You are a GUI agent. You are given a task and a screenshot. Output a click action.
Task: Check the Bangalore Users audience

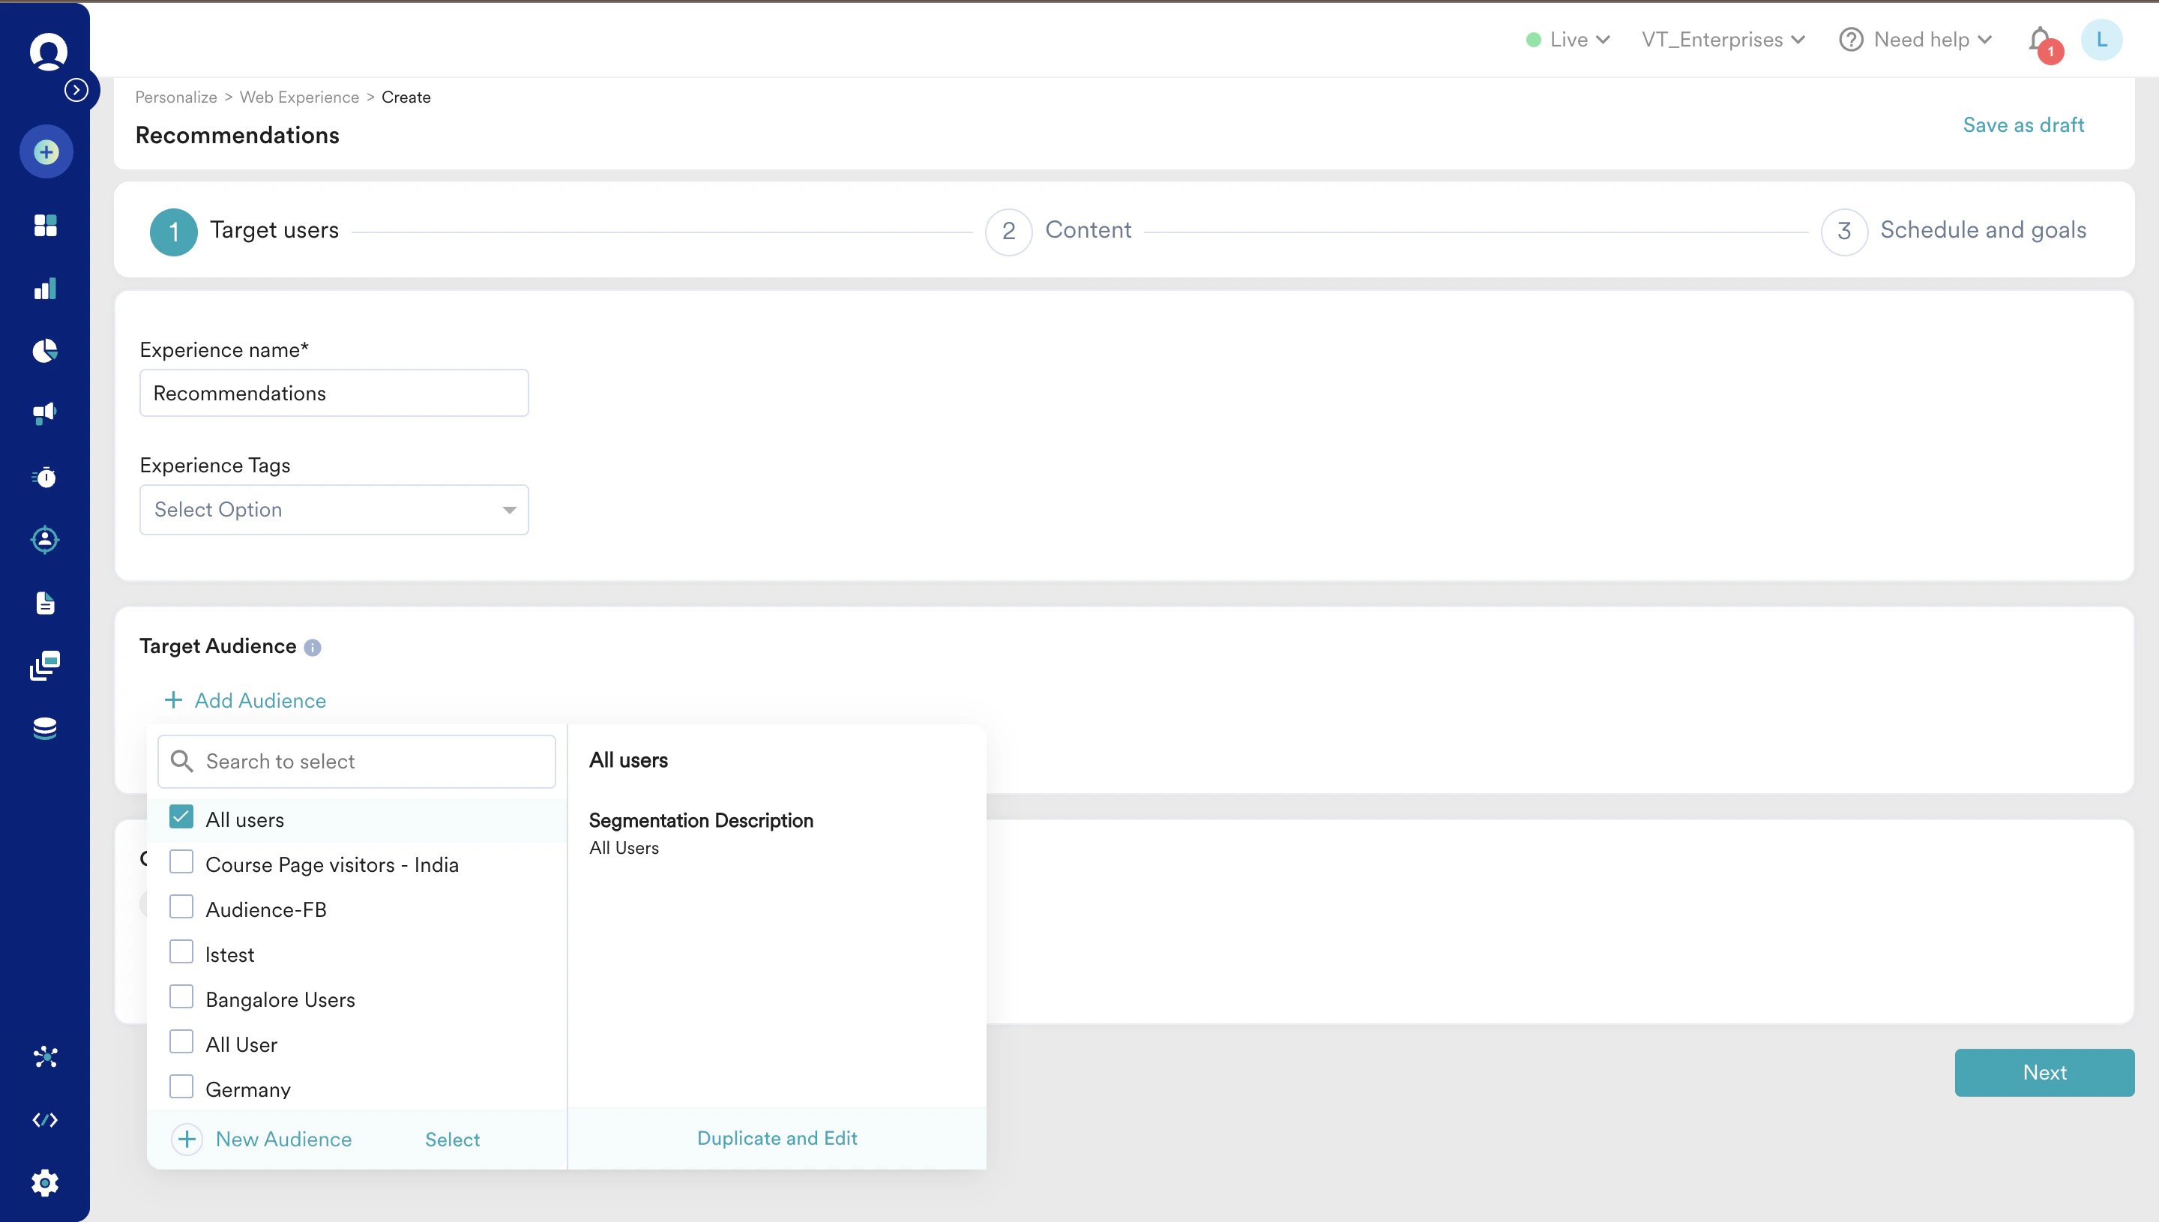[181, 997]
